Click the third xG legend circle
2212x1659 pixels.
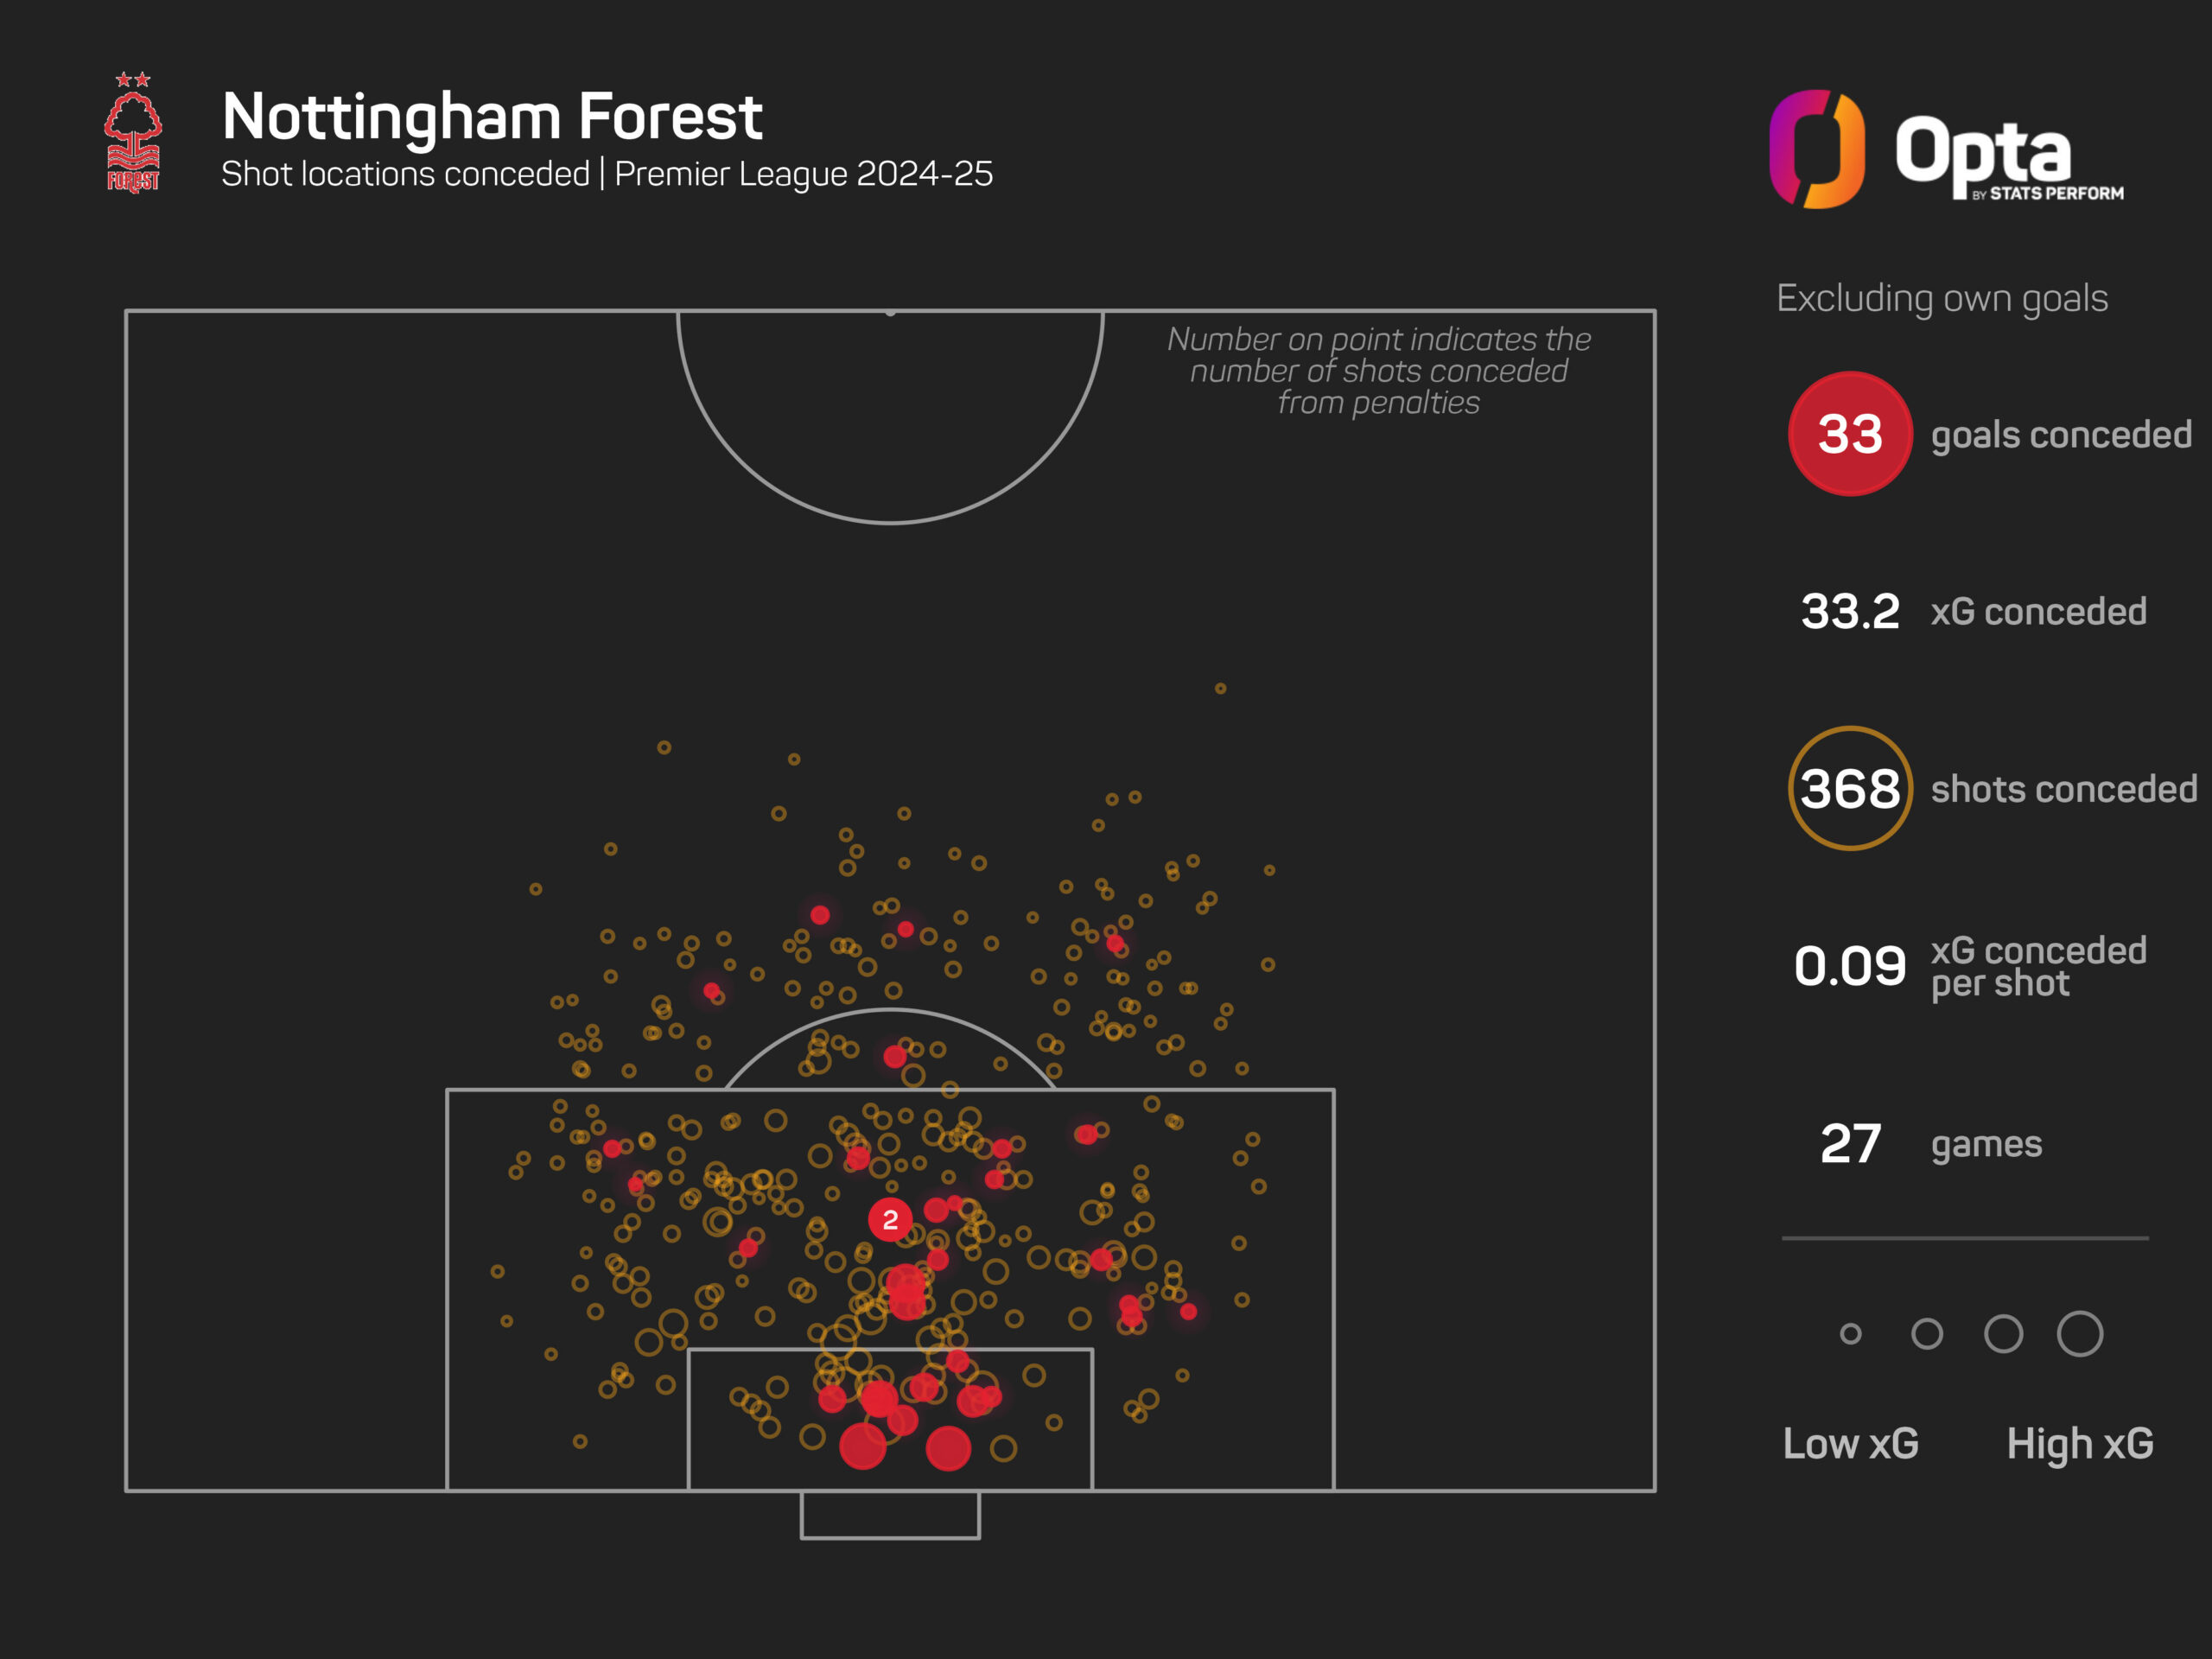2004,1333
